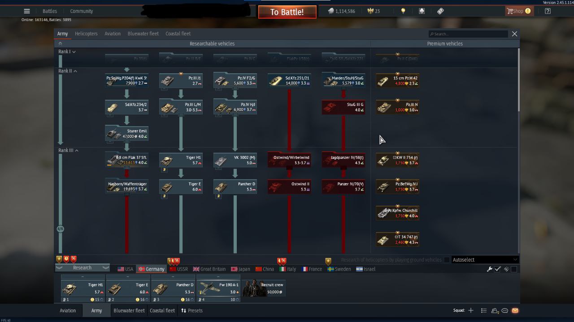Open the help question mark icon
This screenshot has height=322, width=574.
[548, 11]
